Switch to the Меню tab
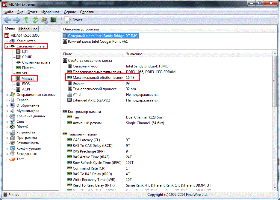Image resolution: width=280 pixels, height=200 pixels. pyautogui.click(x=10, y=28)
